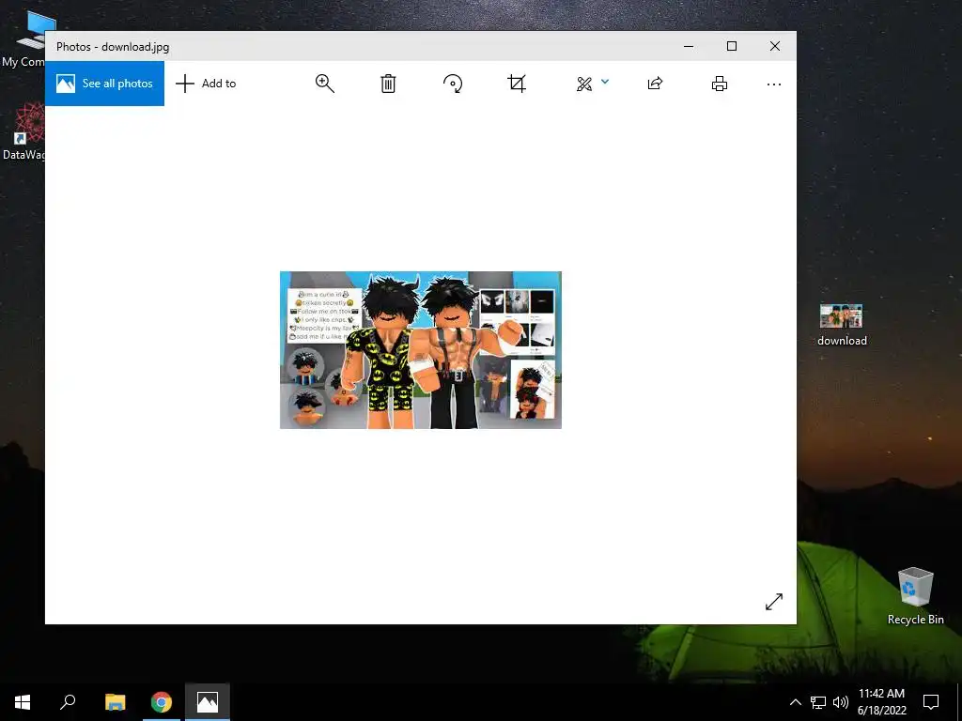Rotate the image with rotate icon
Screen dimensions: 962x721
click(453, 84)
